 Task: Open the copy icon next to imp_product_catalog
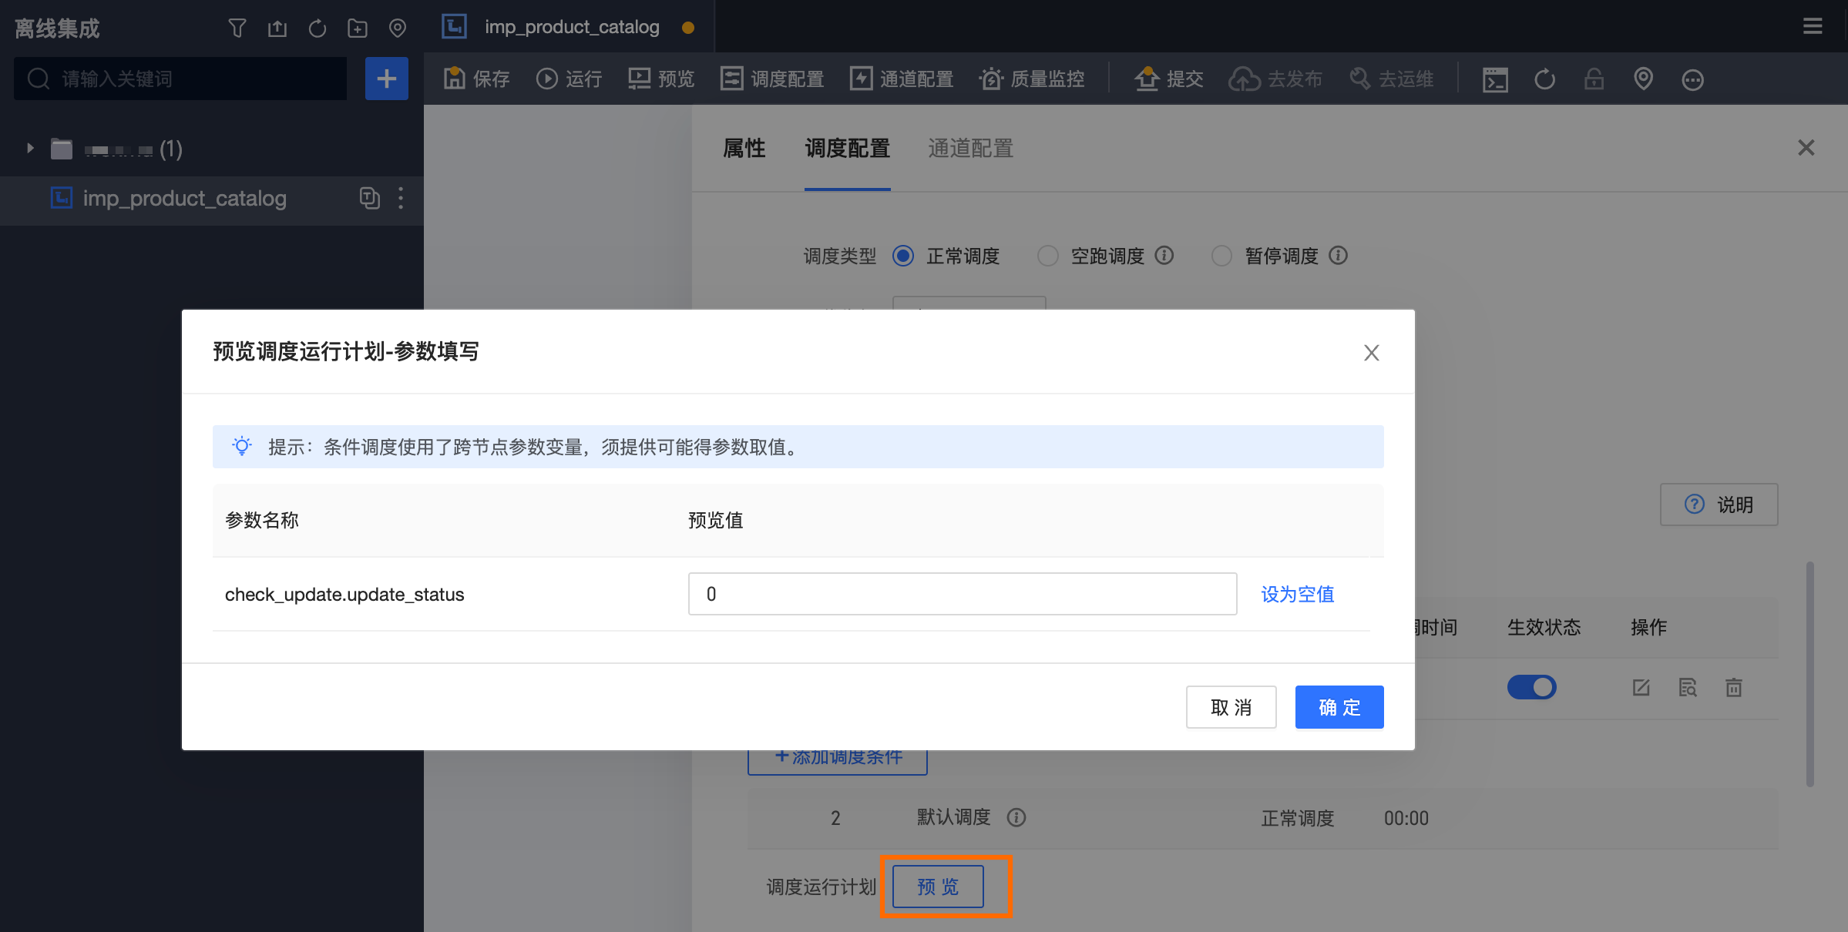(x=370, y=198)
